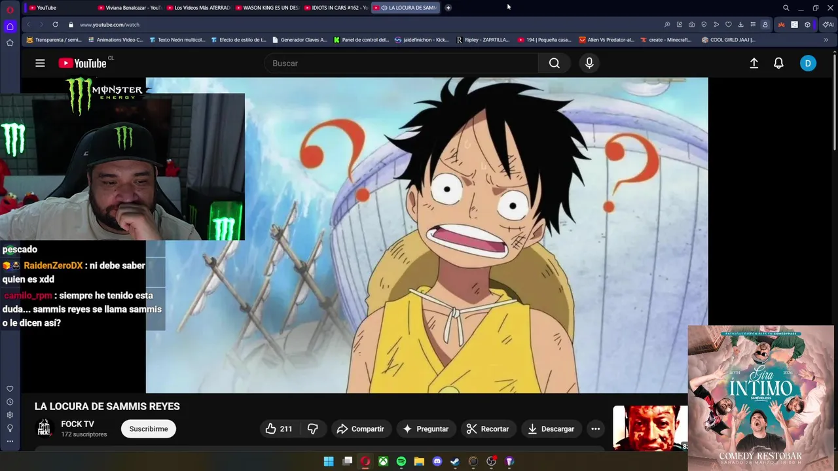Switch to WASON KING tab
The image size is (838, 471).
pos(266,8)
